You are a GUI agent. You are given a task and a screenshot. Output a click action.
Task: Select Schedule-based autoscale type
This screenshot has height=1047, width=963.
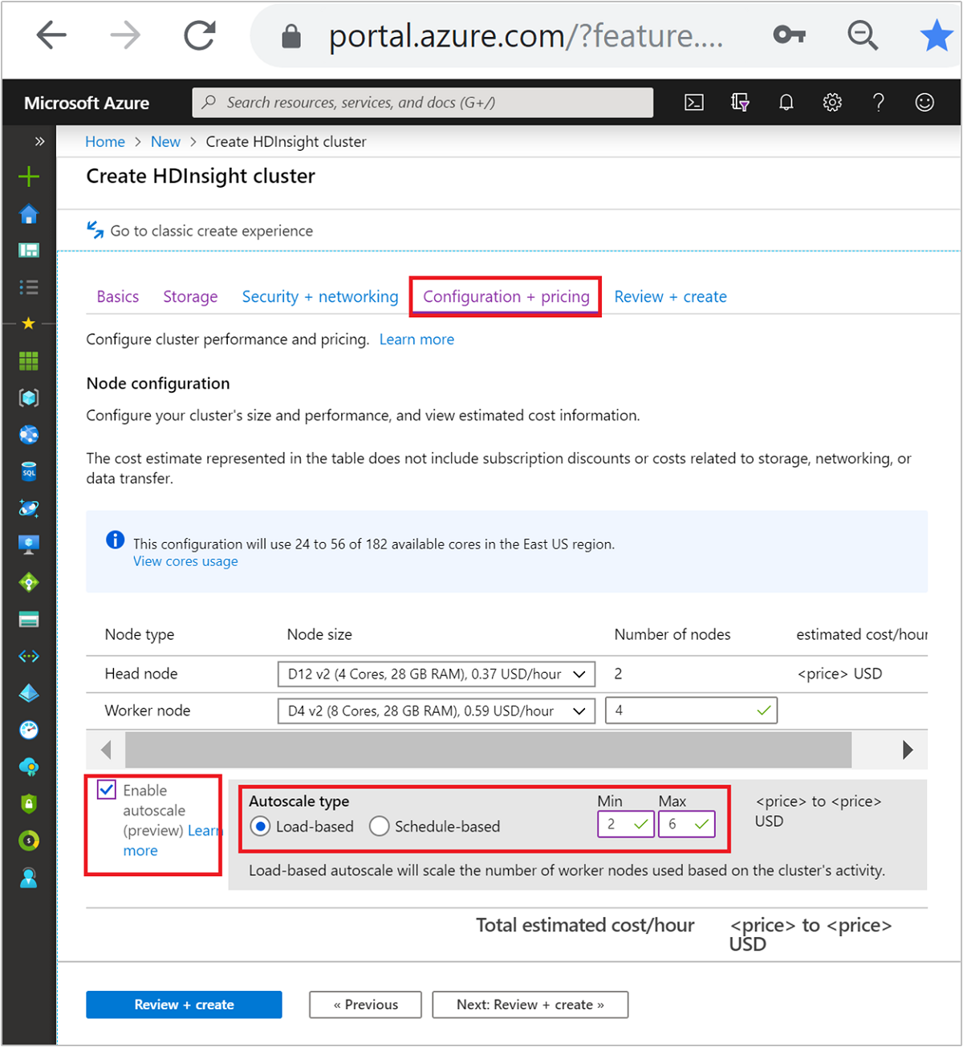pyautogui.click(x=379, y=826)
